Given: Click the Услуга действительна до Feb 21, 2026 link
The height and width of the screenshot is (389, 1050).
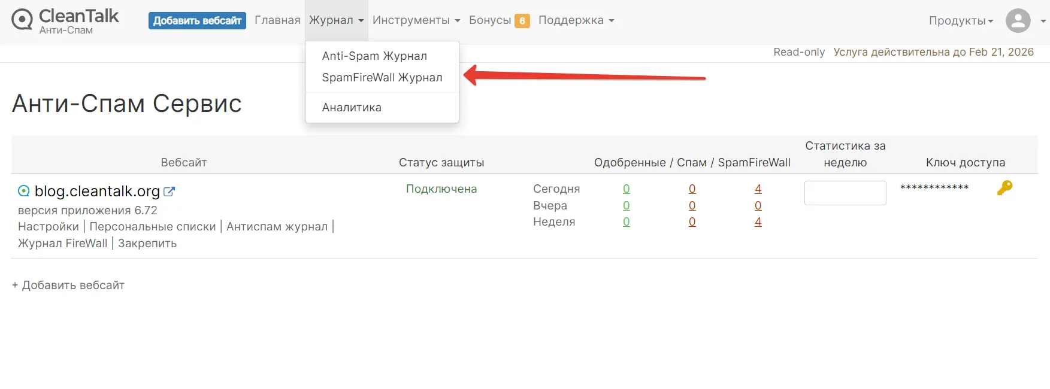Looking at the screenshot, I should click(934, 52).
